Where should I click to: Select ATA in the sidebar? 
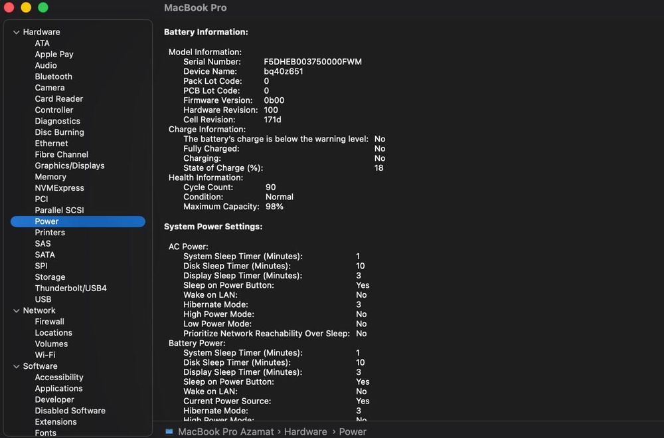click(42, 43)
